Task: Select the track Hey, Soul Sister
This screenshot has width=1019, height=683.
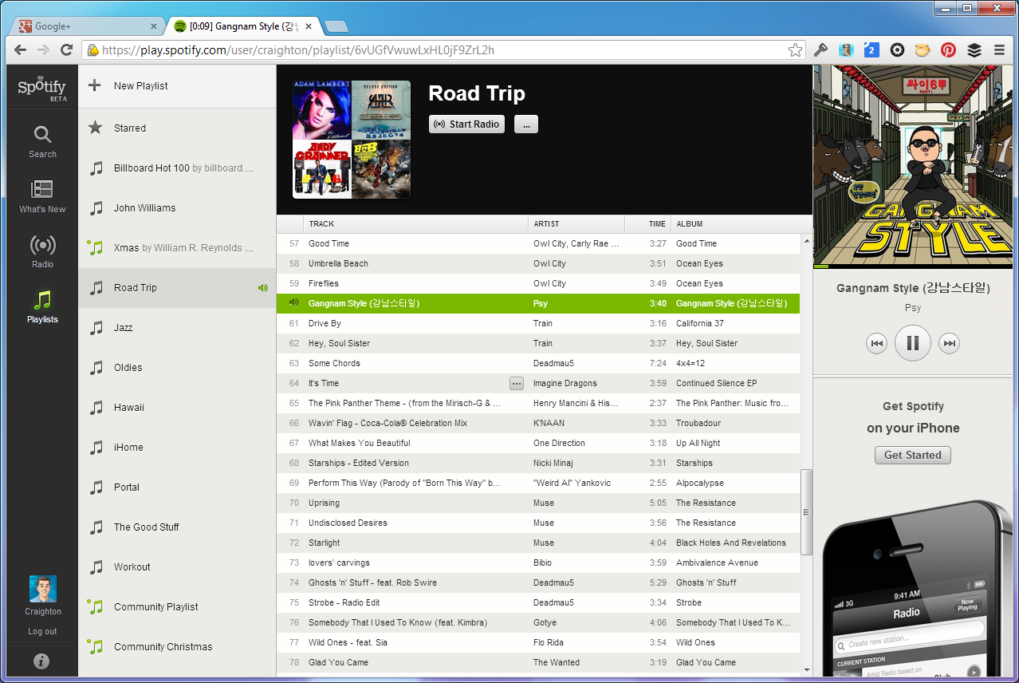Action: click(x=339, y=343)
